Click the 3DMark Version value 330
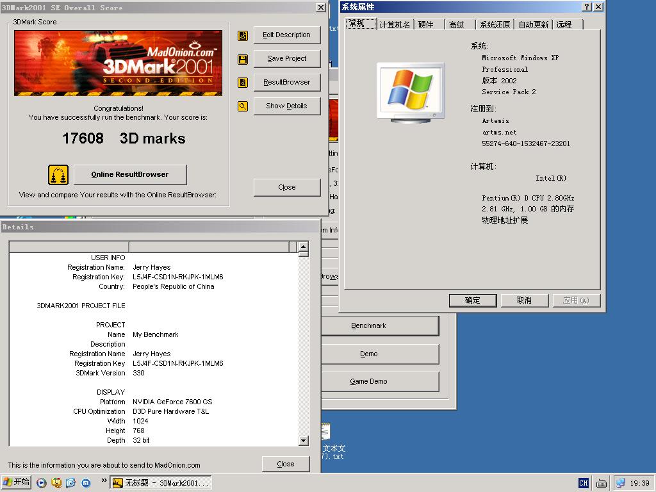 pos(138,373)
